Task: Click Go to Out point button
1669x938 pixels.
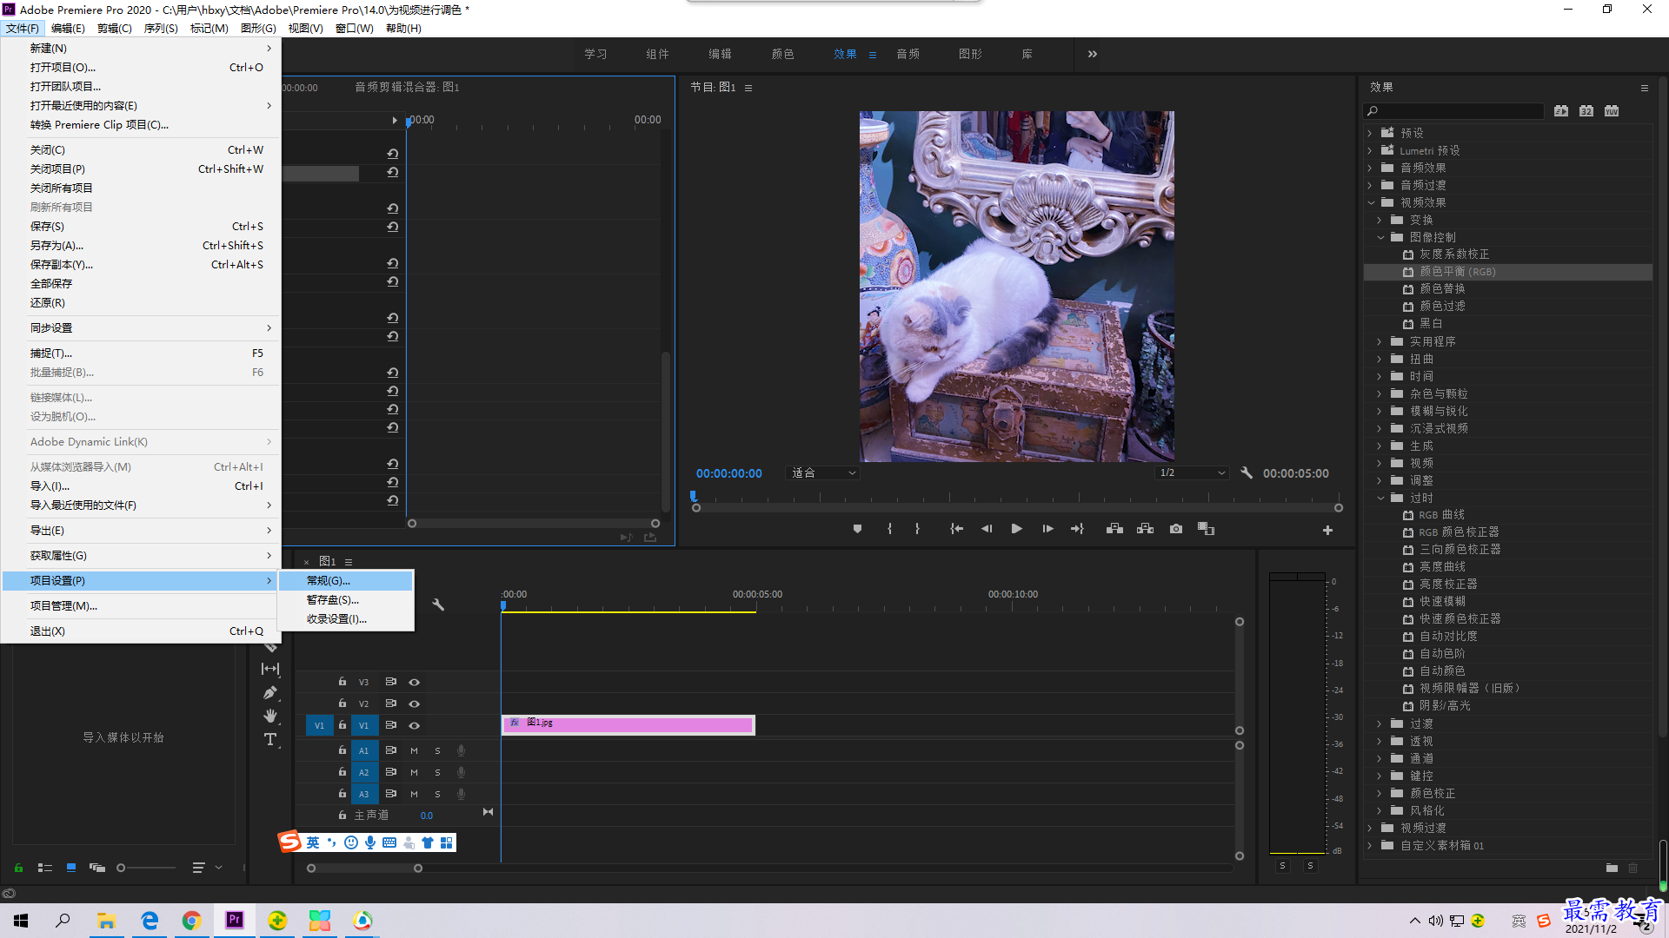Action: 1077,529
